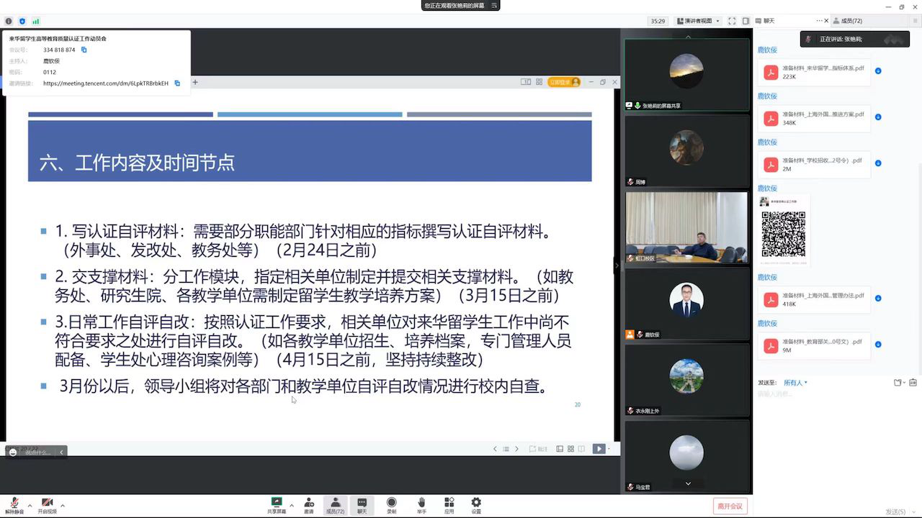
Task: Start recording with the 录制 icon
Action: [x=391, y=505]
